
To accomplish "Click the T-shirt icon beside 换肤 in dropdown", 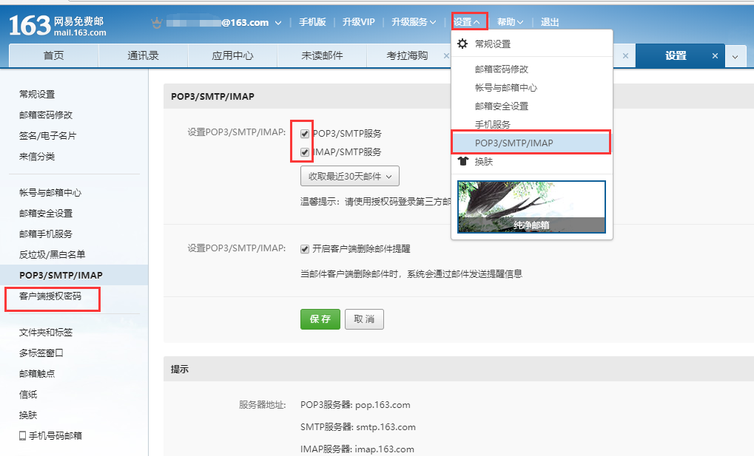I will [463, 161].
